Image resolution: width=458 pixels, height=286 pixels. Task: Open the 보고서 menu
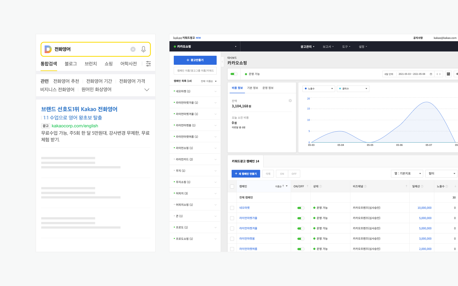328,47
